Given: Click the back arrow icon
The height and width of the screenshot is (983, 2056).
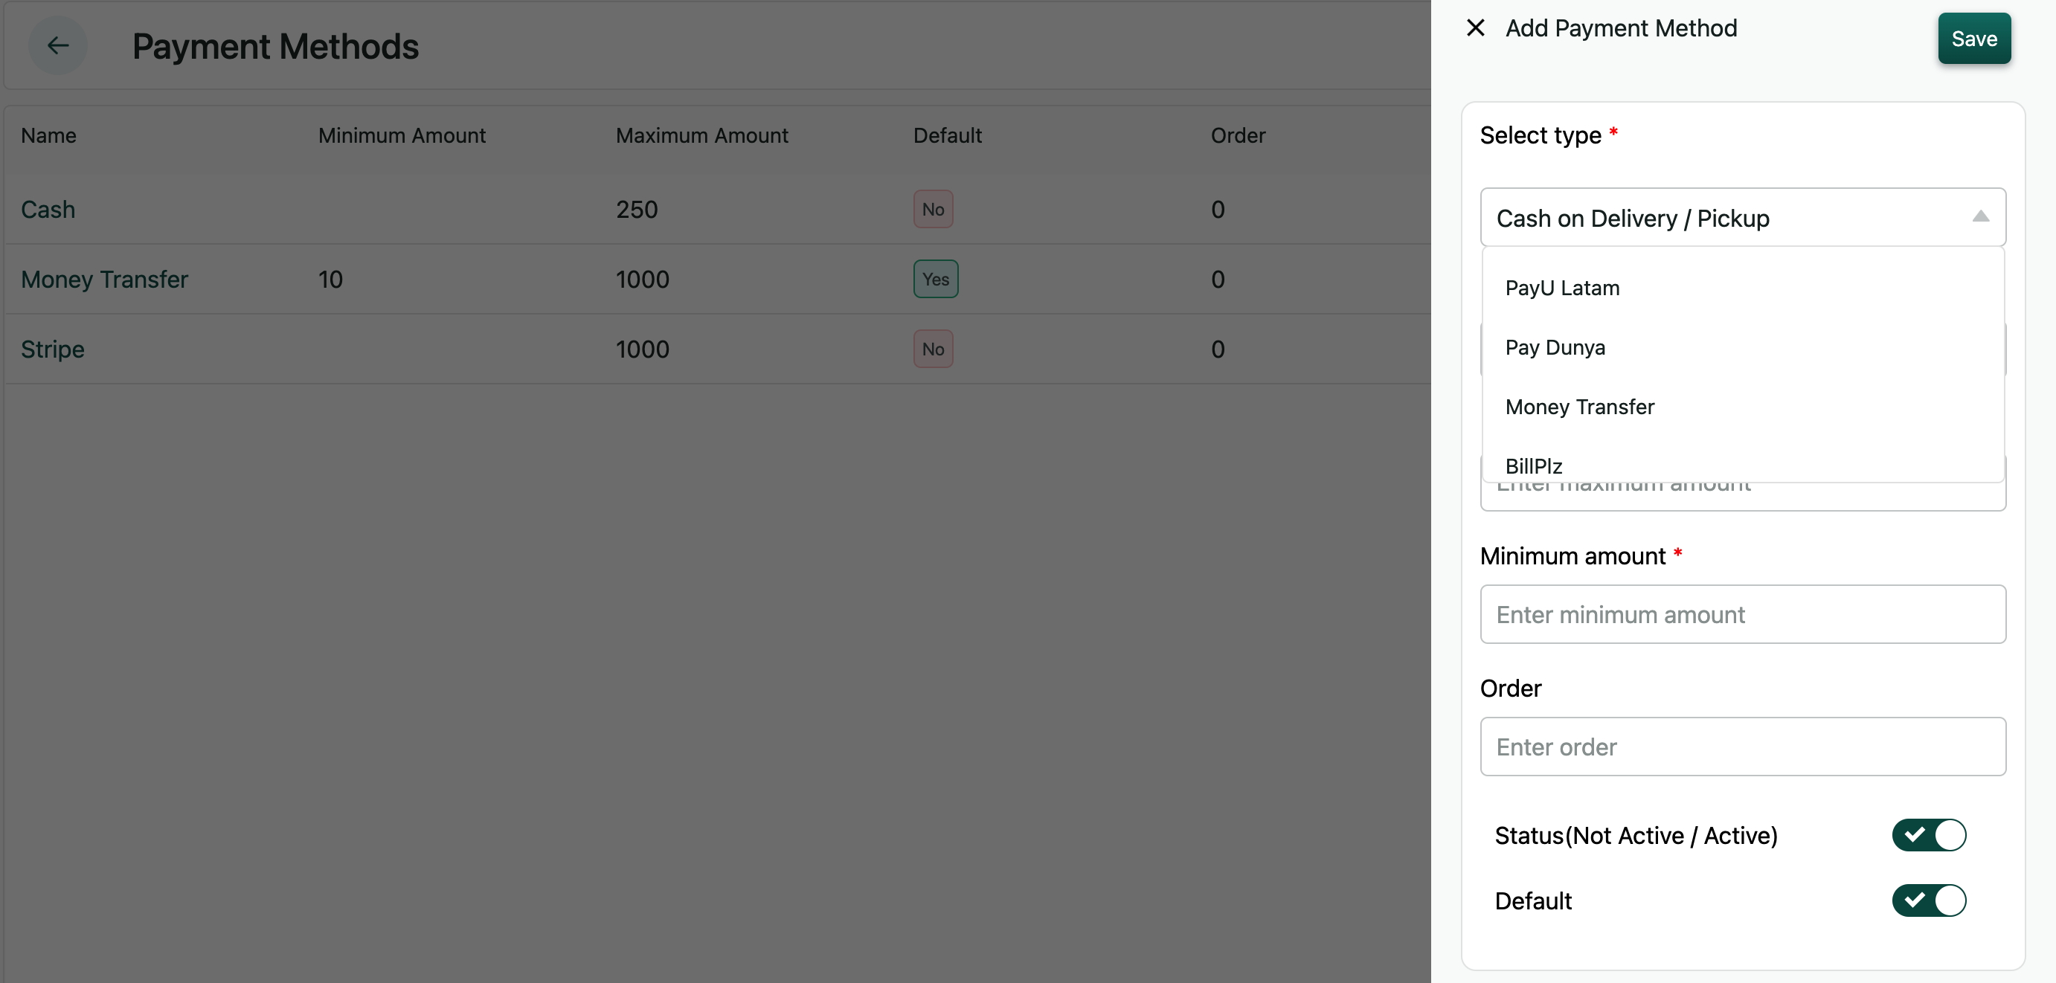Looking at the screenshot, I should [x=57, y=45].
